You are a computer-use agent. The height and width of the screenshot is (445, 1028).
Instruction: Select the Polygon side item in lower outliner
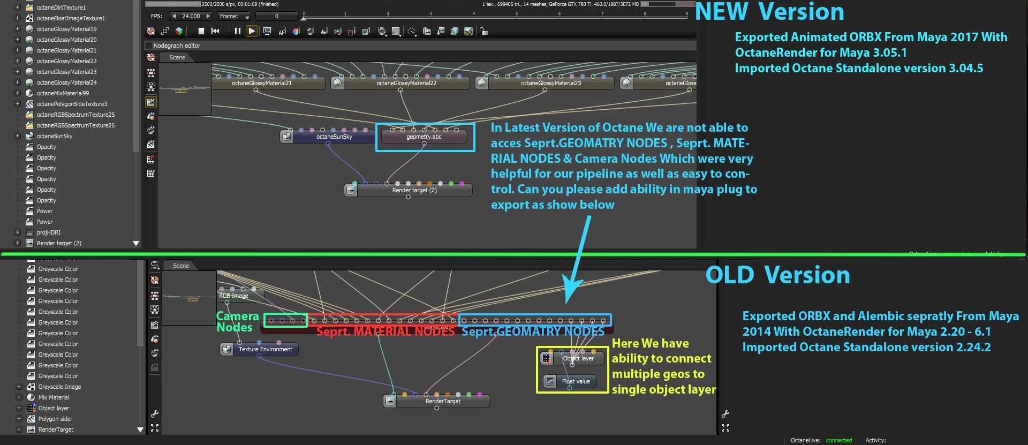tap(54, 419)
